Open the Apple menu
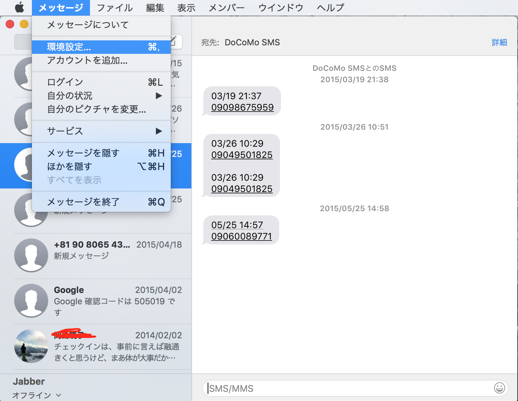Viewport: 518px width, 401px height. (19, 7)
